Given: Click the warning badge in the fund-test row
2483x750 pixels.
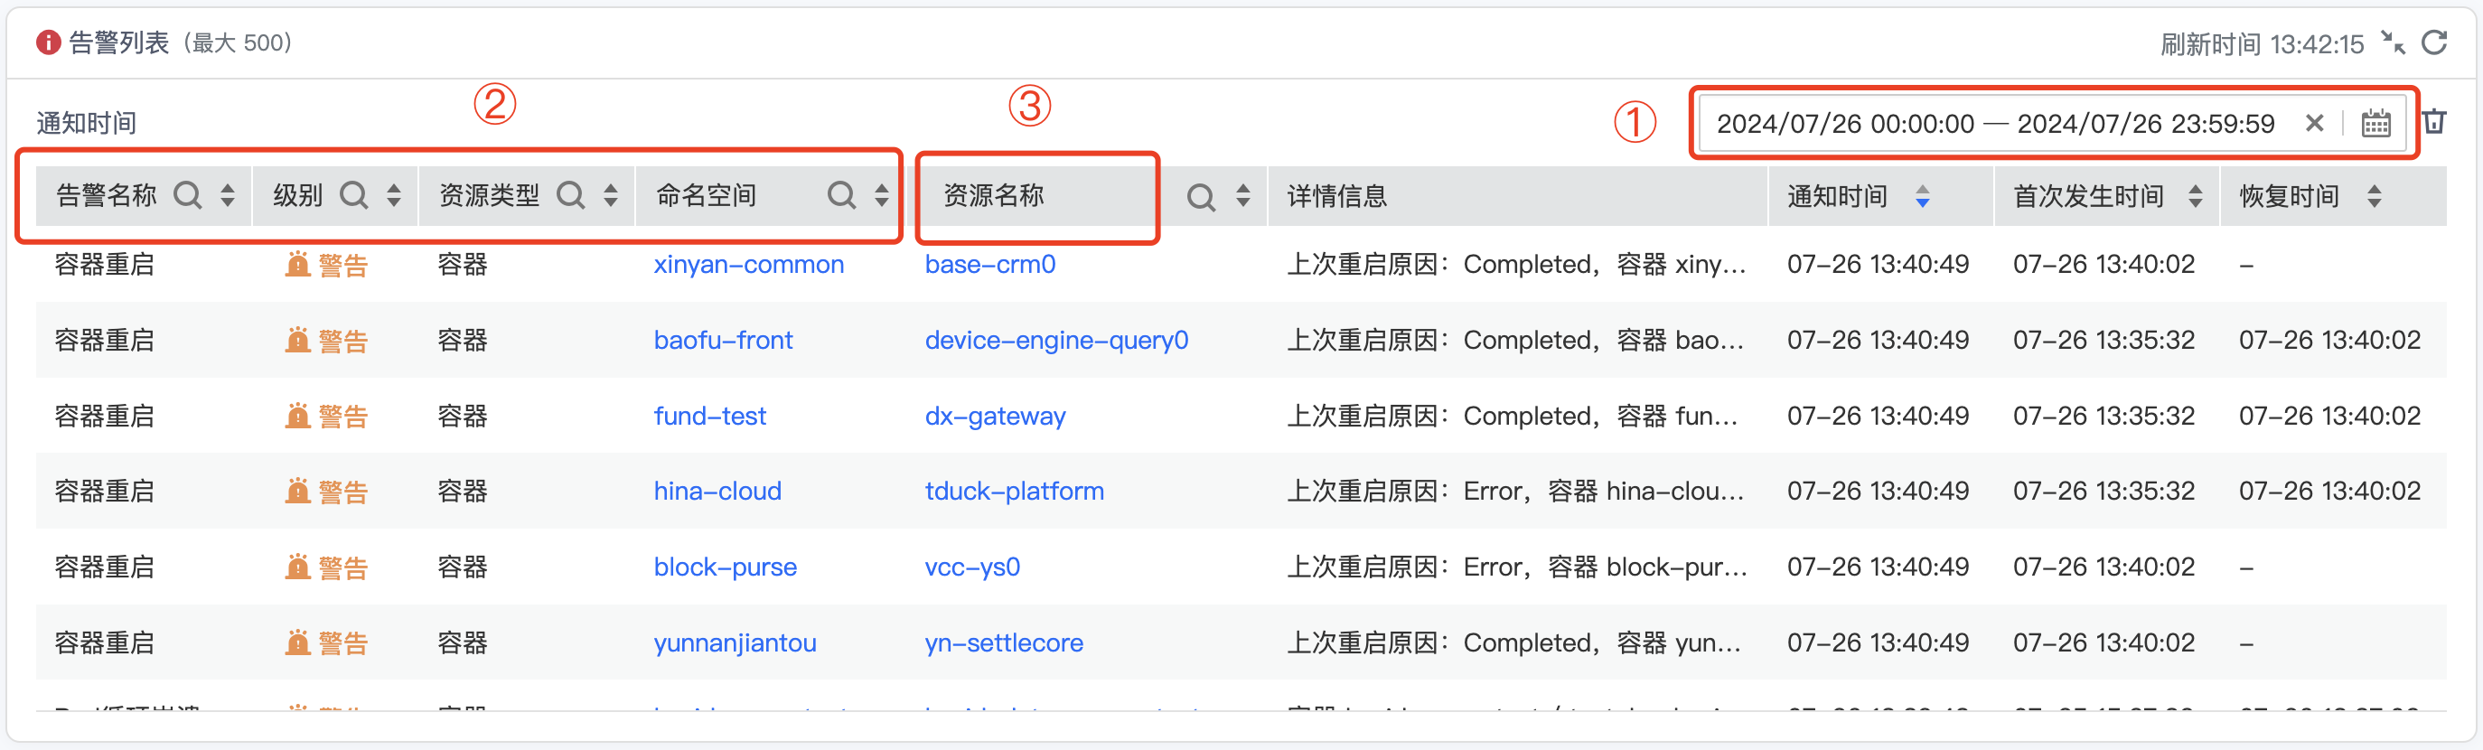Looking at the screenshot, I should pyautogui.click(x=326, y=417).
